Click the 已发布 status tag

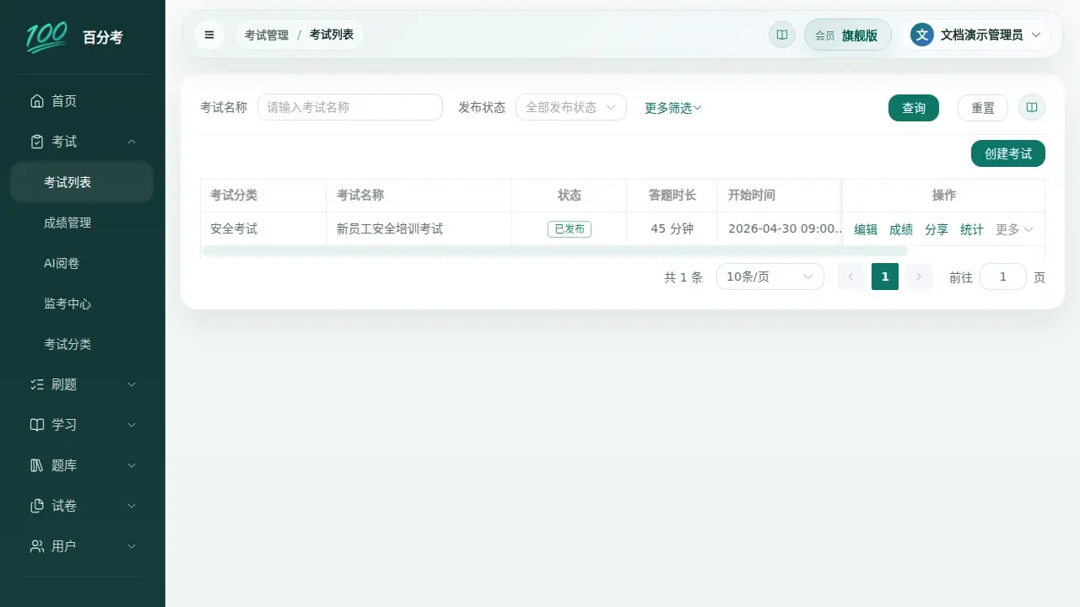(570, 228)
